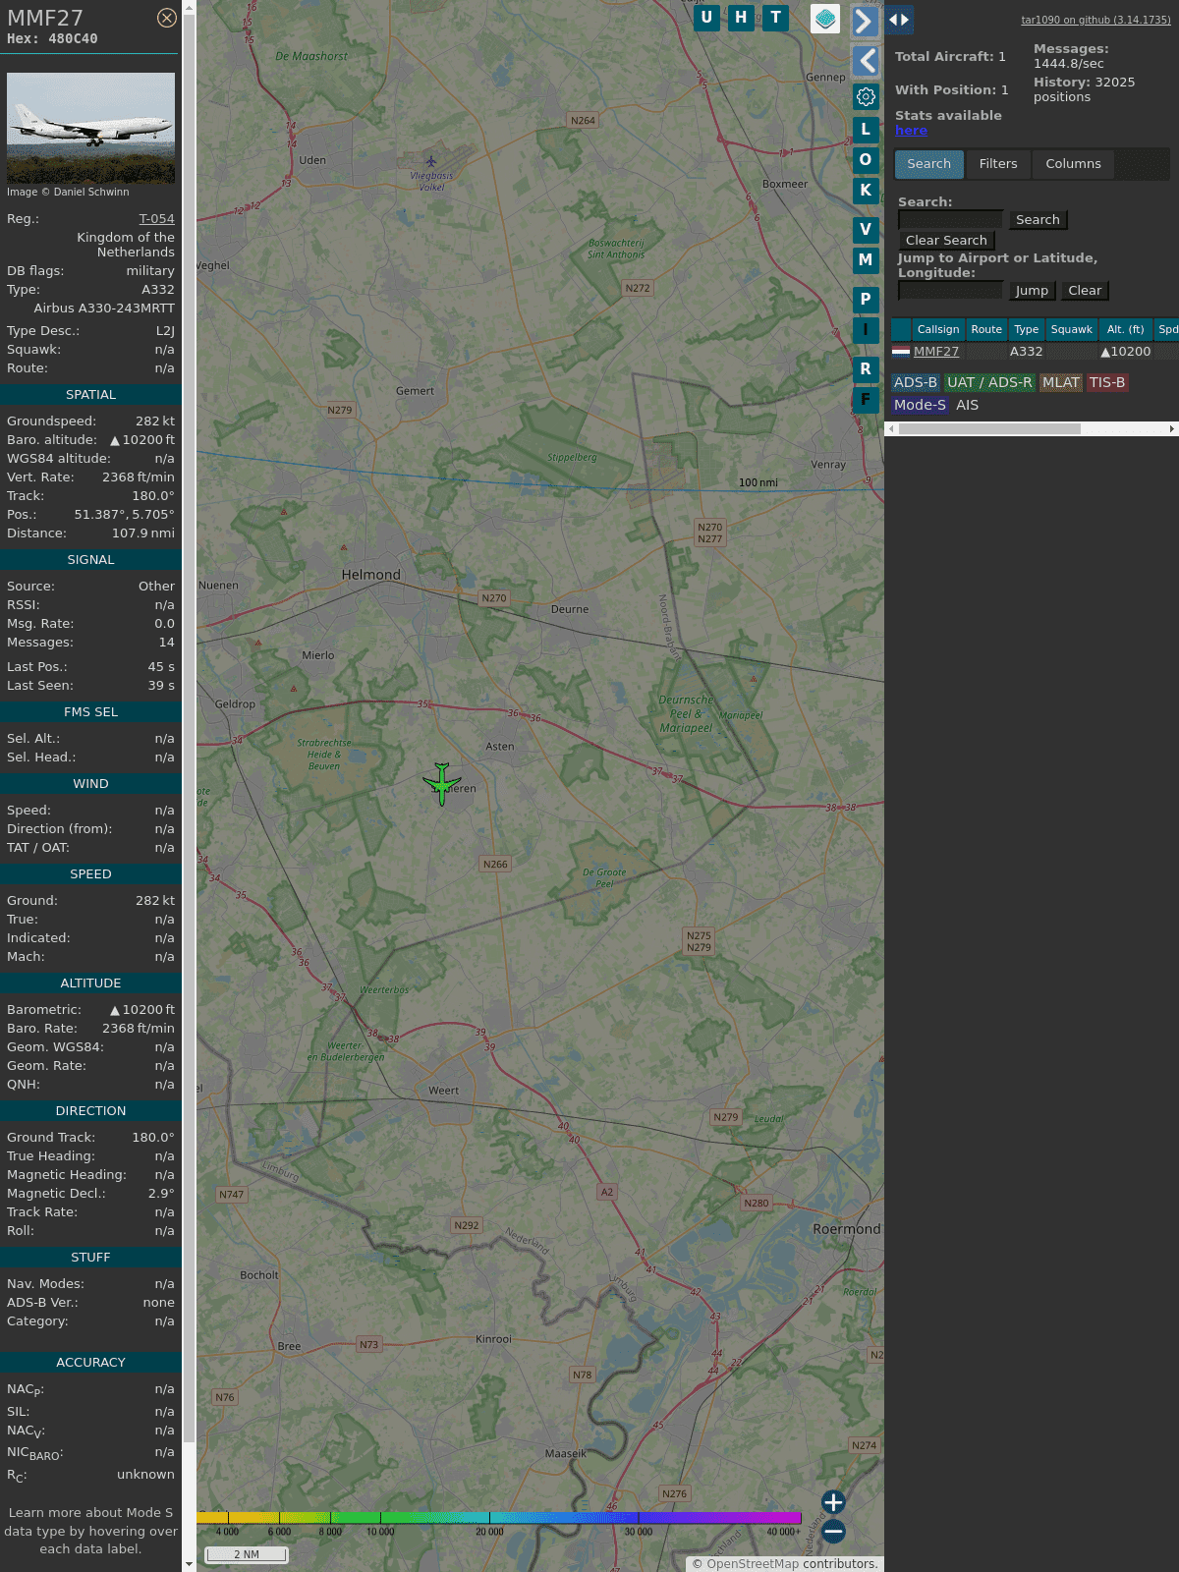Click the UAT / ADS-R legend label
Screen dimensions: 1179x1572
click(x=989, y=383)
